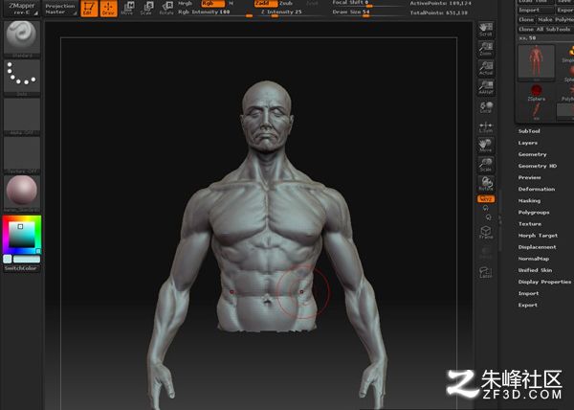
Task: Expand the Layers section
Action: coord(528,143)
